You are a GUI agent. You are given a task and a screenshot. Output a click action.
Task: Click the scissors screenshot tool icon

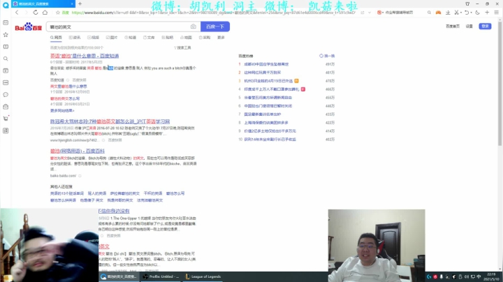coord(456,13)
